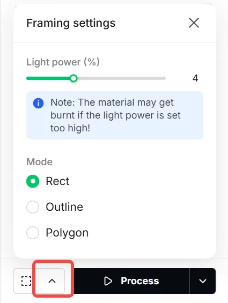Click the Rect label text
Screen dimensions: 228x303
click(57, 181)
